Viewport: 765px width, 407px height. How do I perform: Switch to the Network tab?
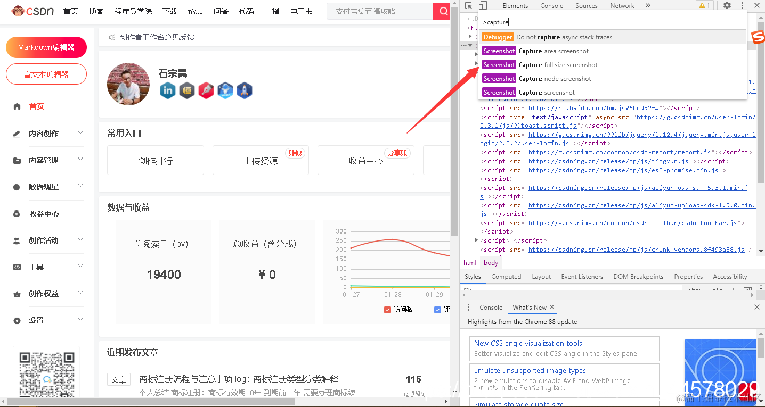coord(622,6)
